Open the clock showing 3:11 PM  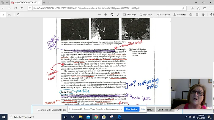coord(201,117)
